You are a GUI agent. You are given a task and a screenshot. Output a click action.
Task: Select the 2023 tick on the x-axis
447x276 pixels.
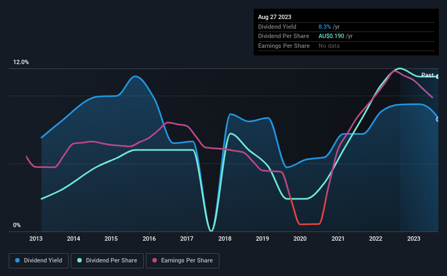[x=414, y=239]
